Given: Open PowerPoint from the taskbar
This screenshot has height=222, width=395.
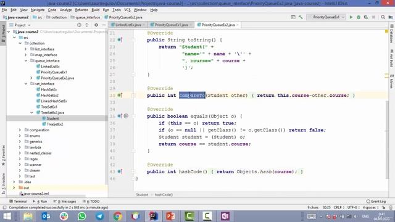Looking at the screenshot, I should pyautogui.click(x=171, y=216).
